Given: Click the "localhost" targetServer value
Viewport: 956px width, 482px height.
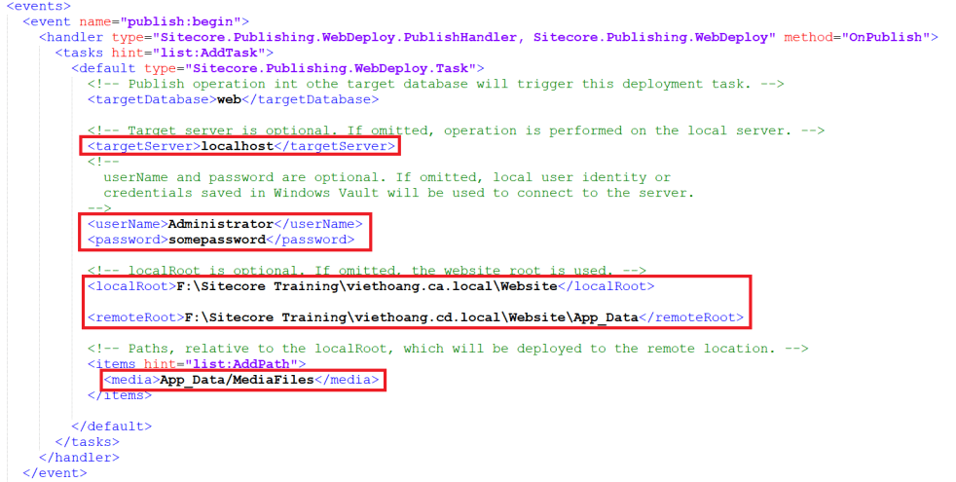Looking at the screenshot, I should [x=237, y=146].
